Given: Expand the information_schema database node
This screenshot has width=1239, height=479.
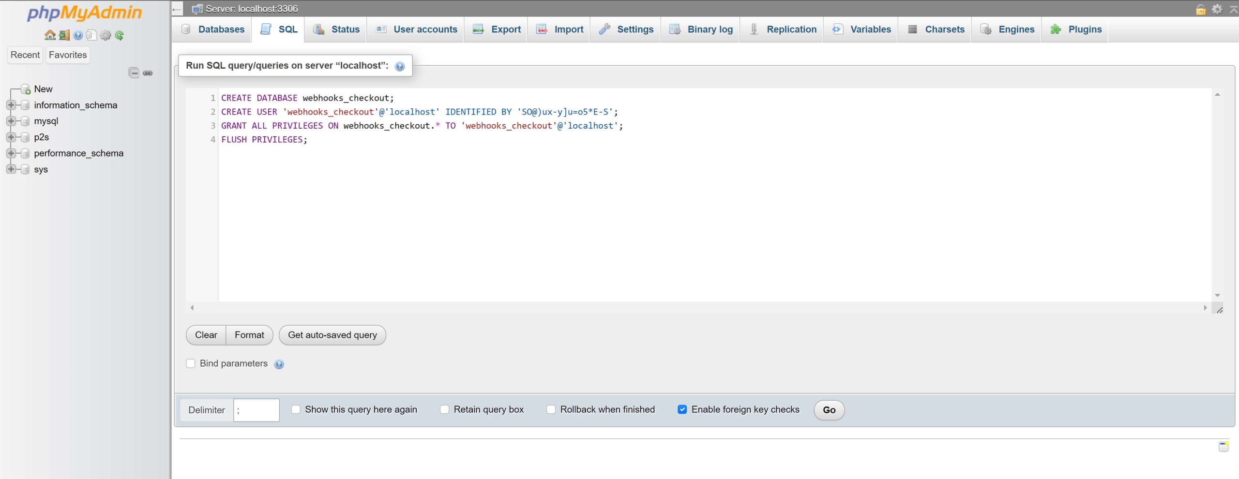Looking at the screenshot, I should click(x=11, y=105).
